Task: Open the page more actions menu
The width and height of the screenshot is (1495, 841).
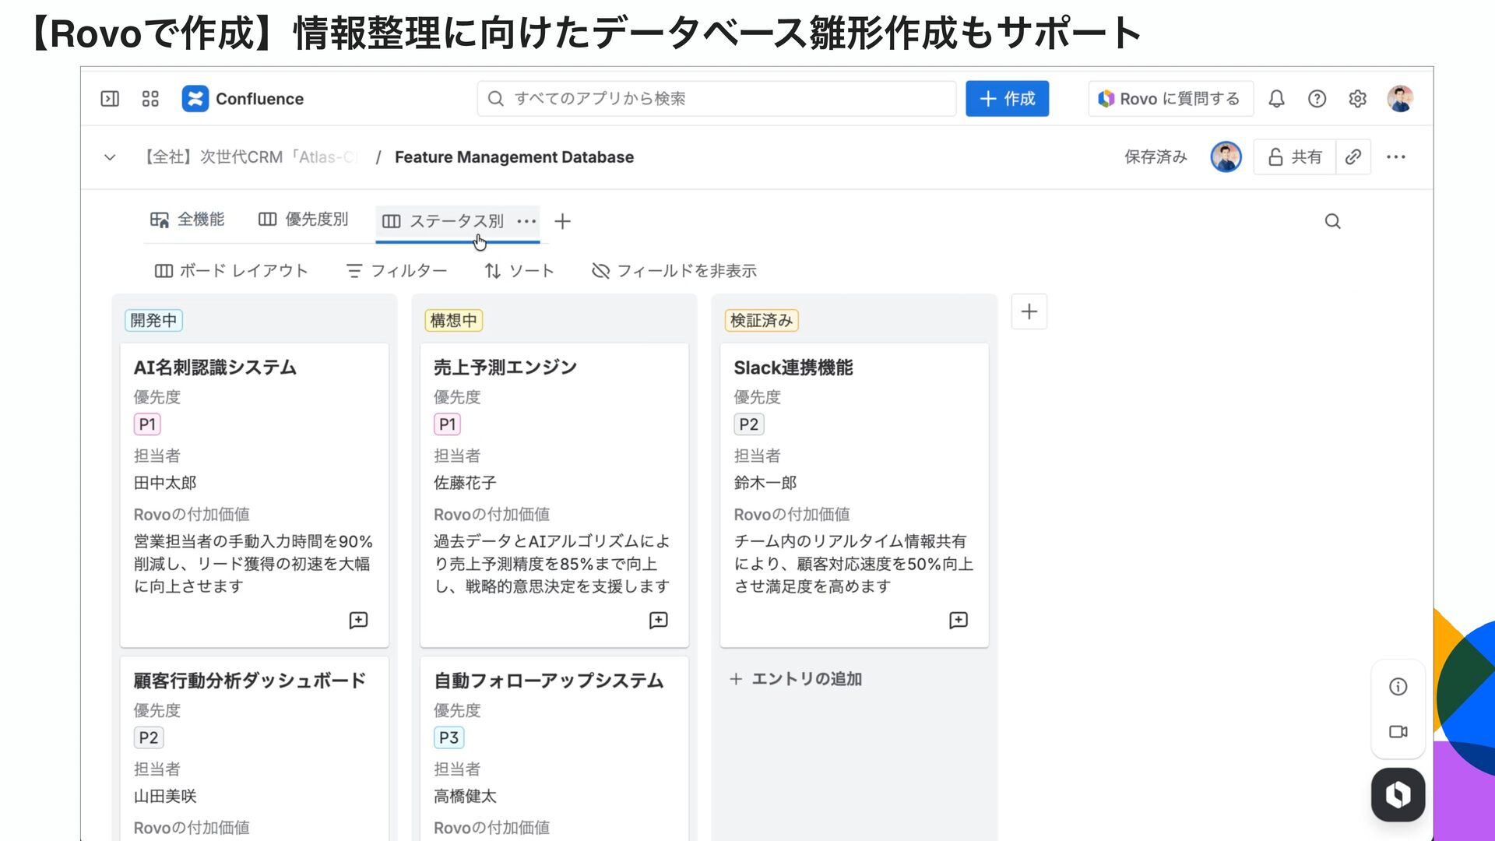Action: point(1395,157)
